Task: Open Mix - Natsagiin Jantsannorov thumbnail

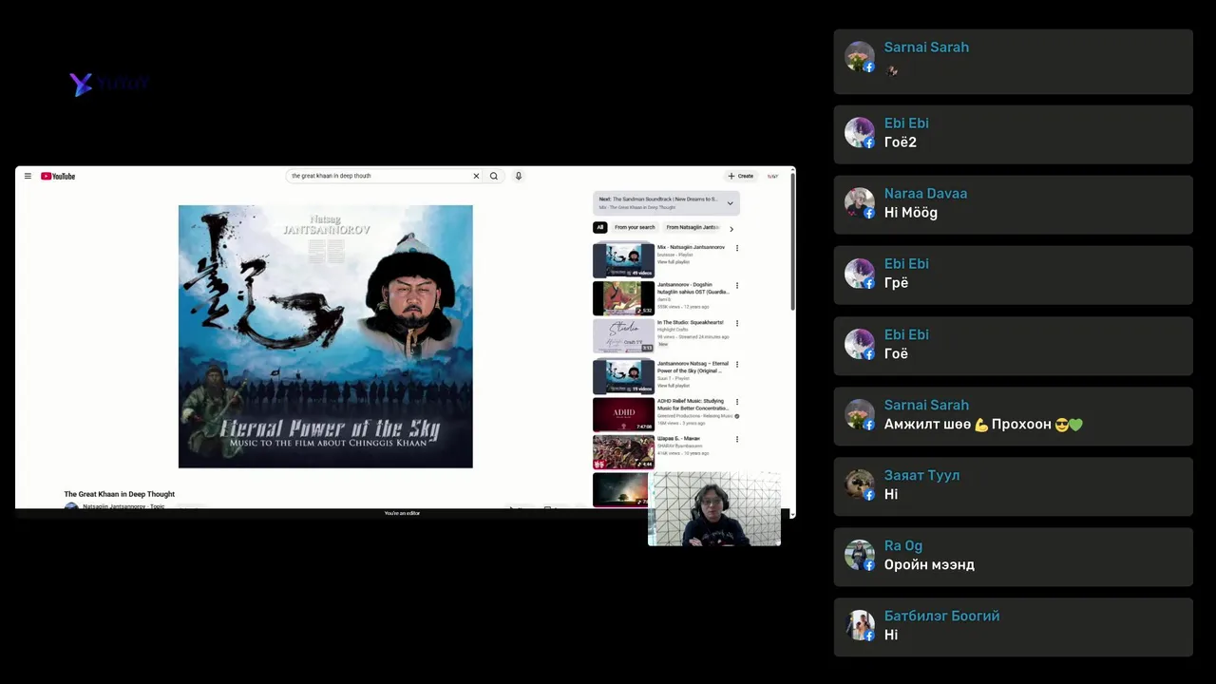Action: pos(623,260)
